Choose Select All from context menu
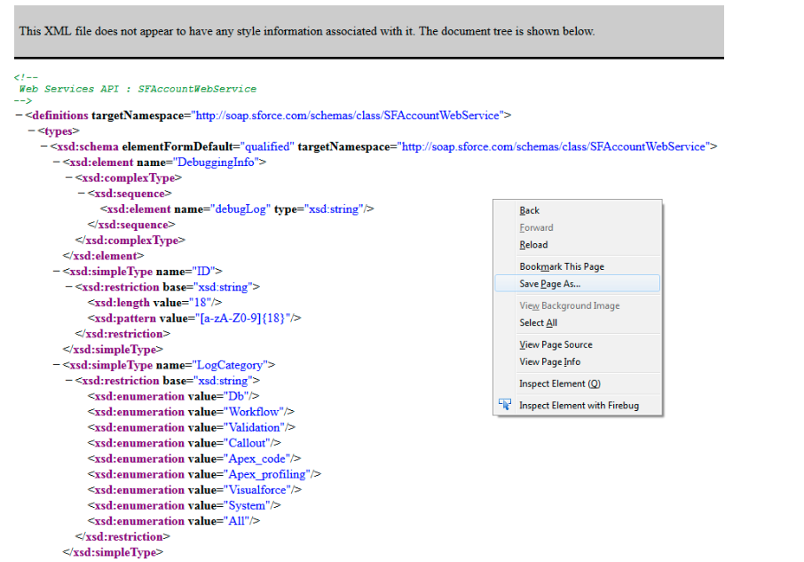This screenshot has width=804, height=562. pyautogui.click(x=538, y=322)
